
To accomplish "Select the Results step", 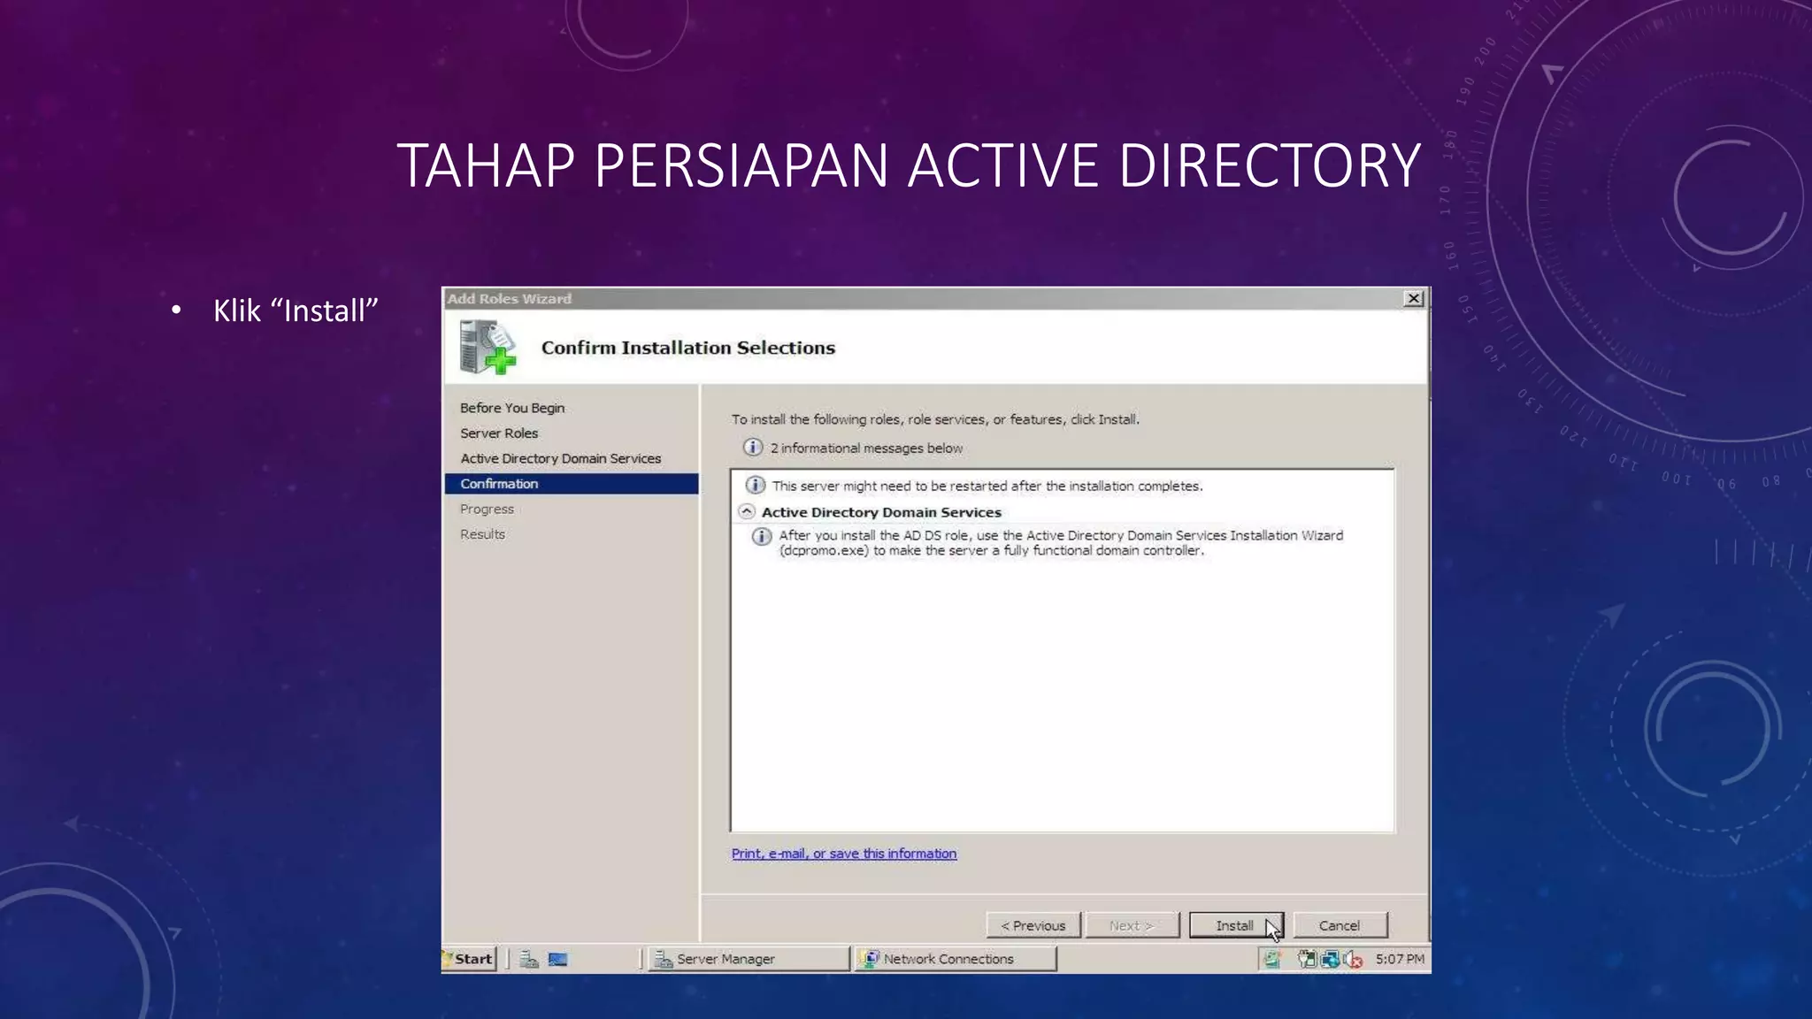I will point(482,534).
